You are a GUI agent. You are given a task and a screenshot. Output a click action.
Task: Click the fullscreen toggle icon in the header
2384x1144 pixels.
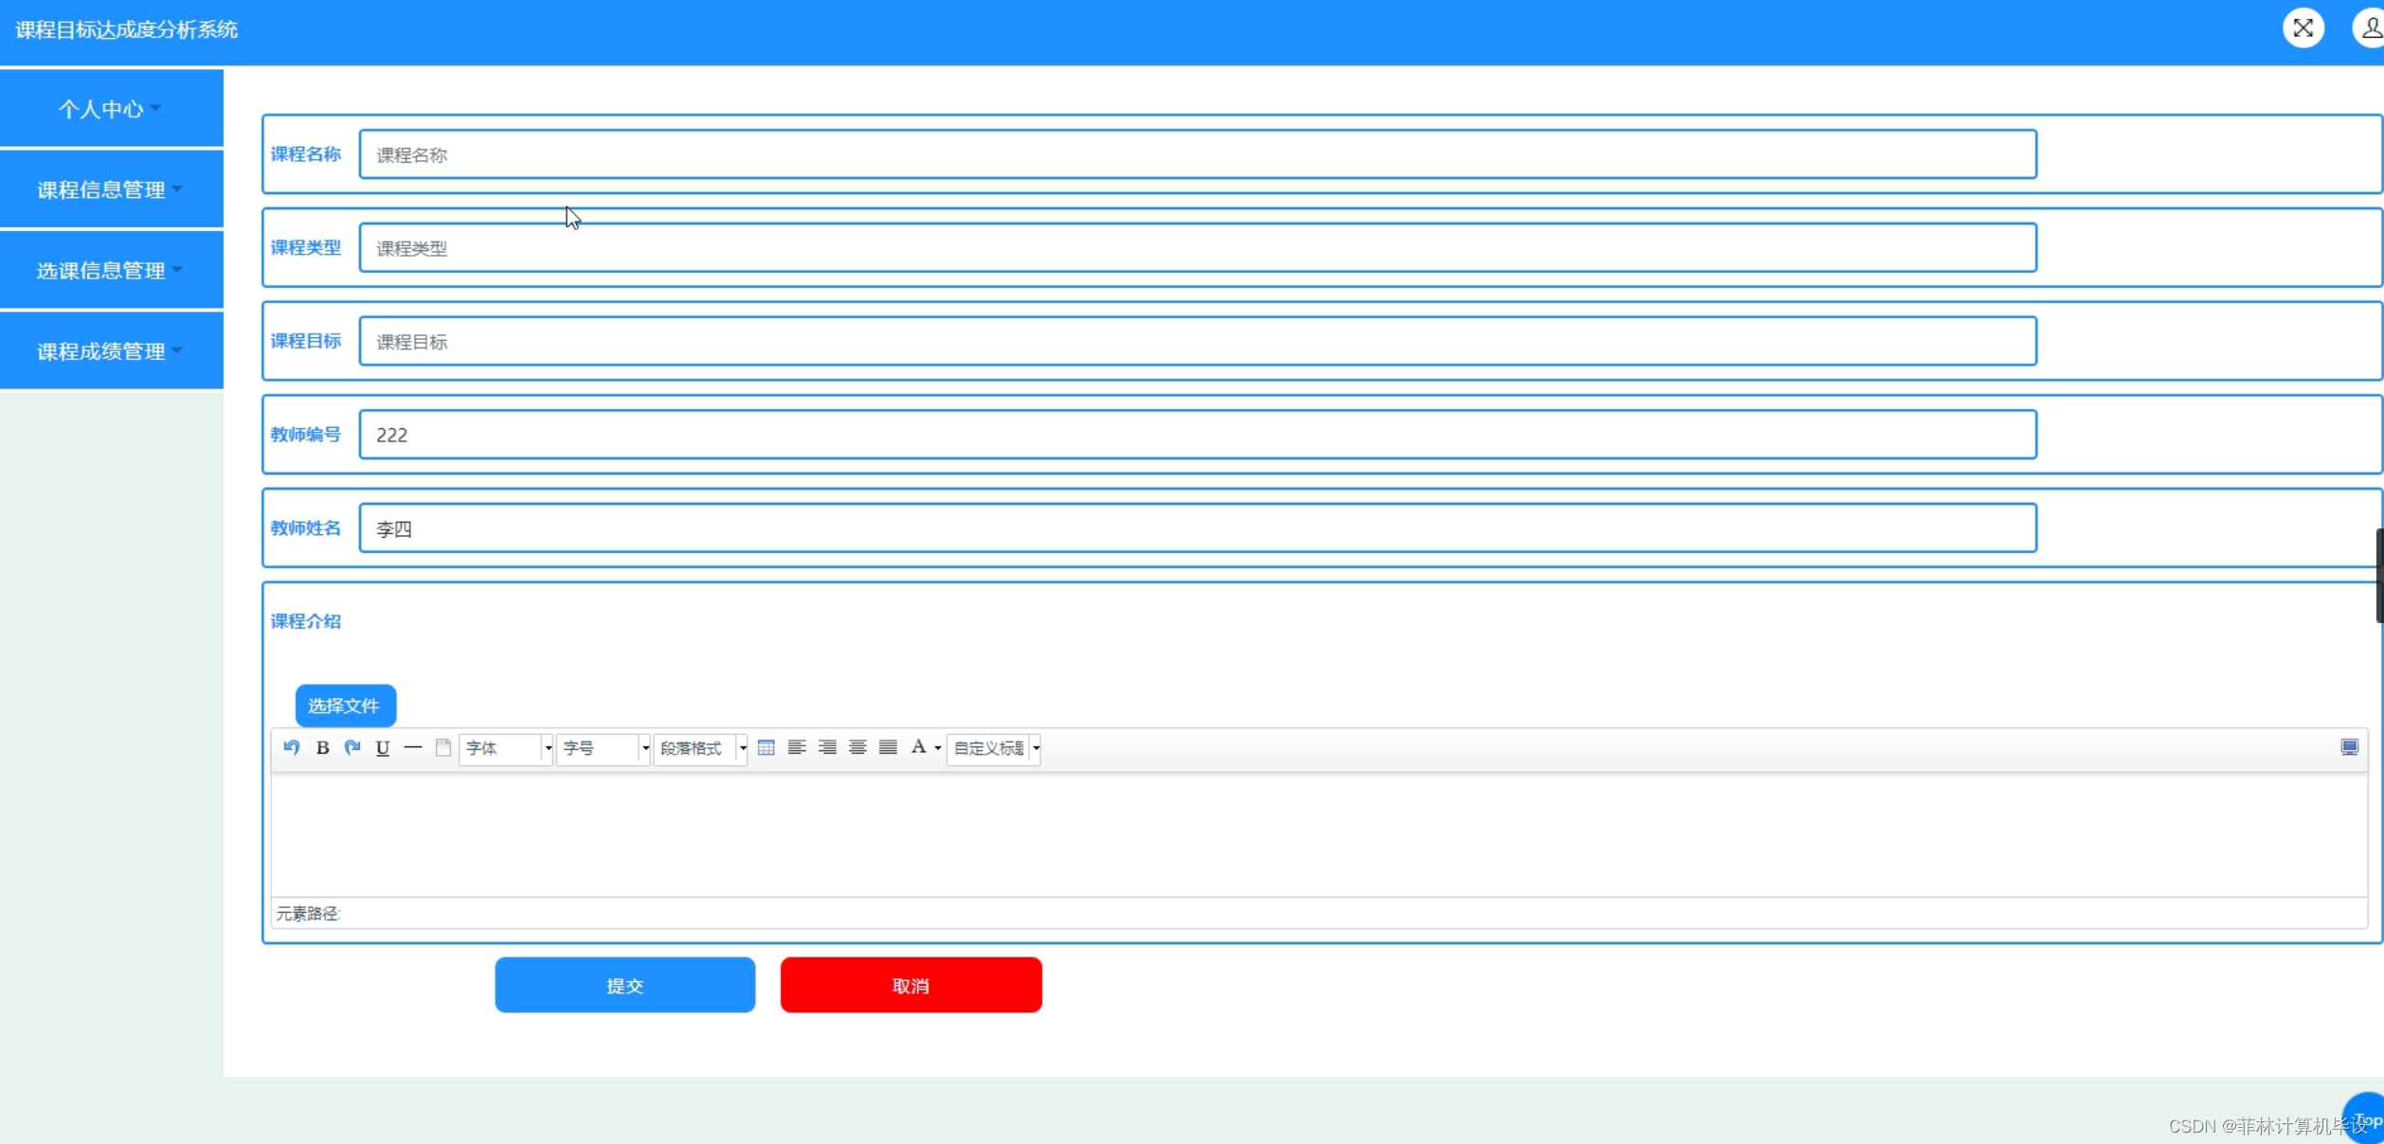(2303, 28)
